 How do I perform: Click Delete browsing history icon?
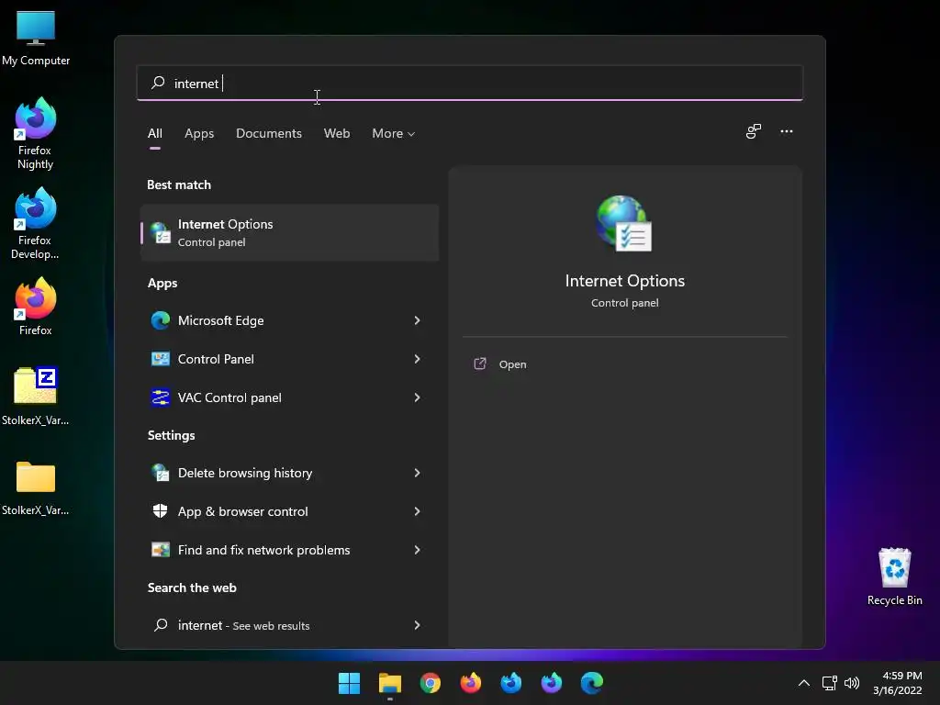pos(160,473)
